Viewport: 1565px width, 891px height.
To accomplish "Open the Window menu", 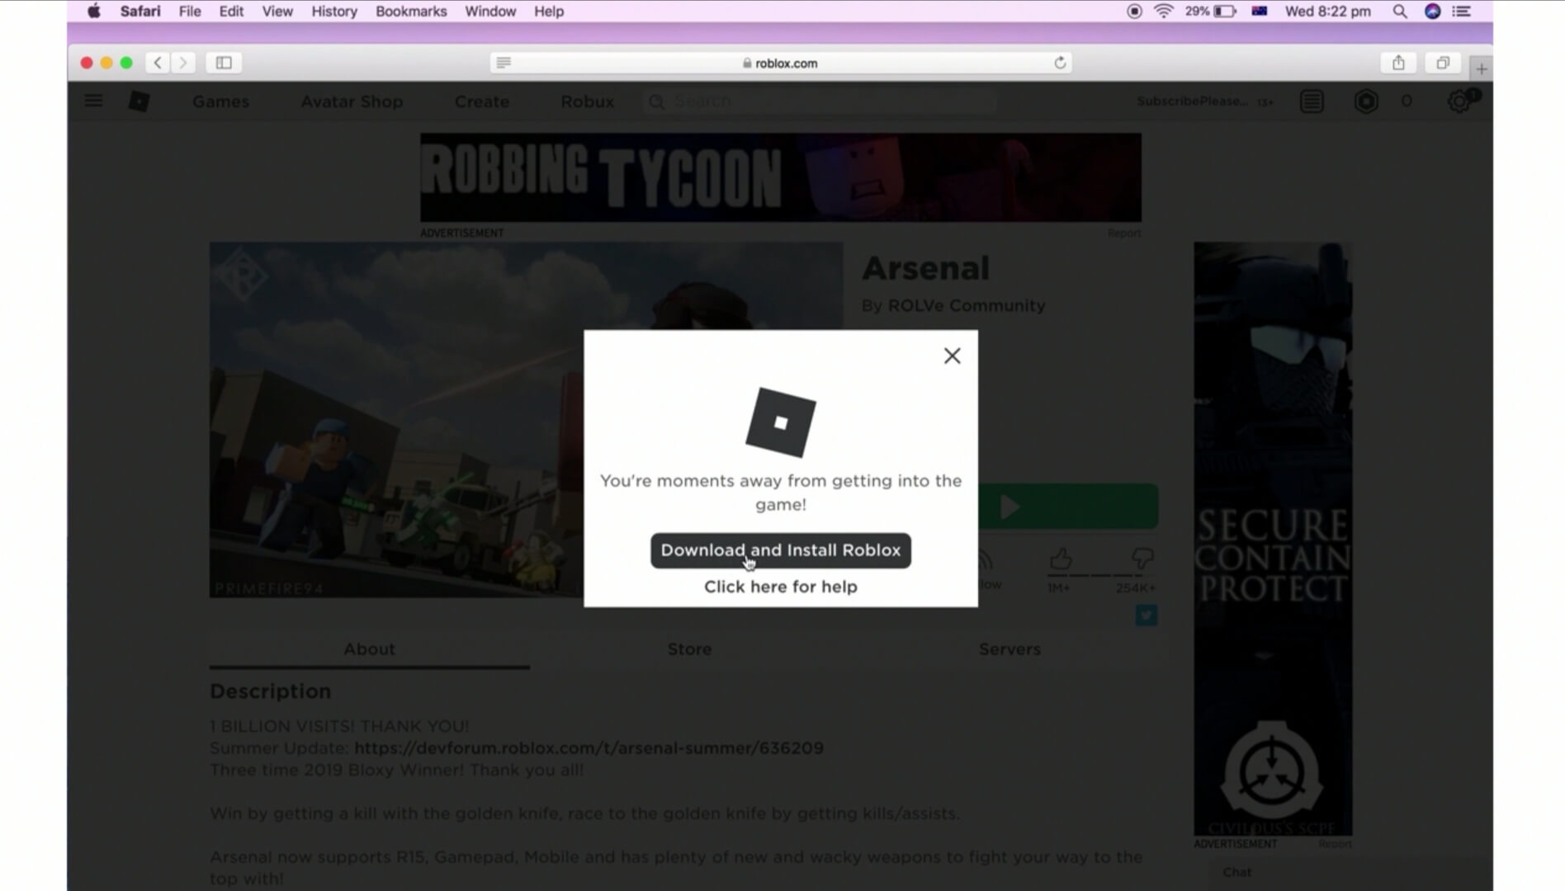I will (490, 12).
